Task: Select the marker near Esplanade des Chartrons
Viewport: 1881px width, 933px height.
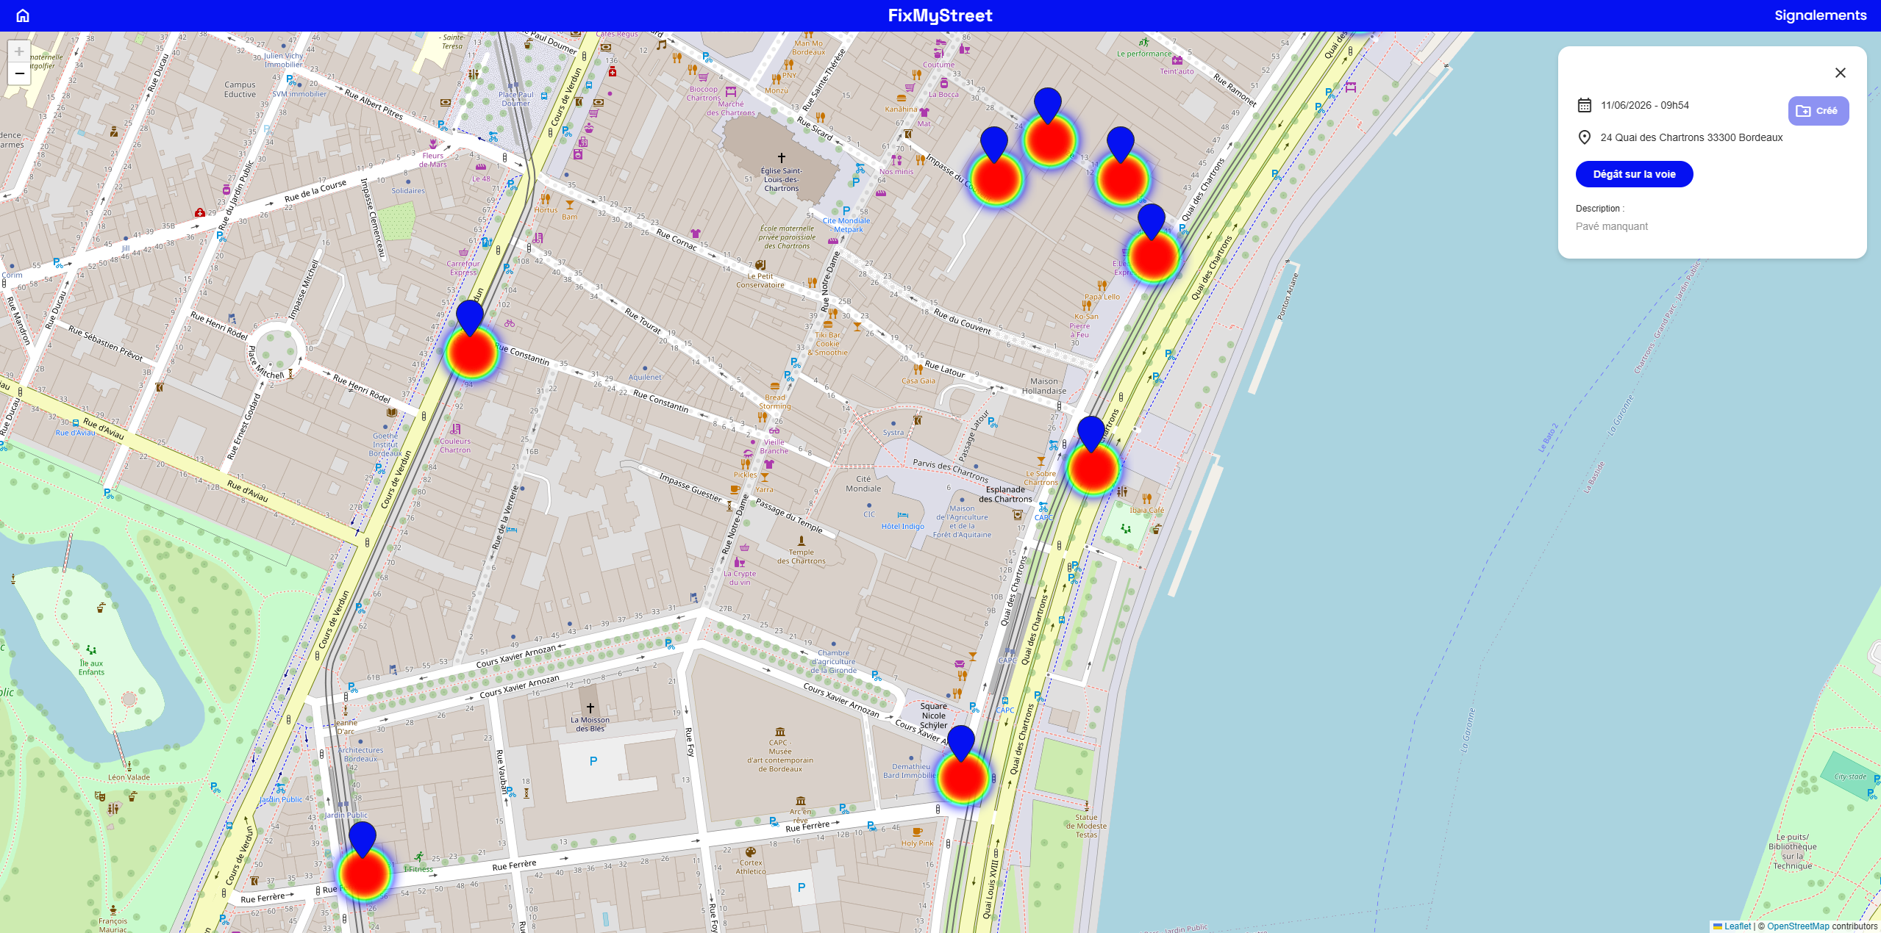Action: (1091, 434)
